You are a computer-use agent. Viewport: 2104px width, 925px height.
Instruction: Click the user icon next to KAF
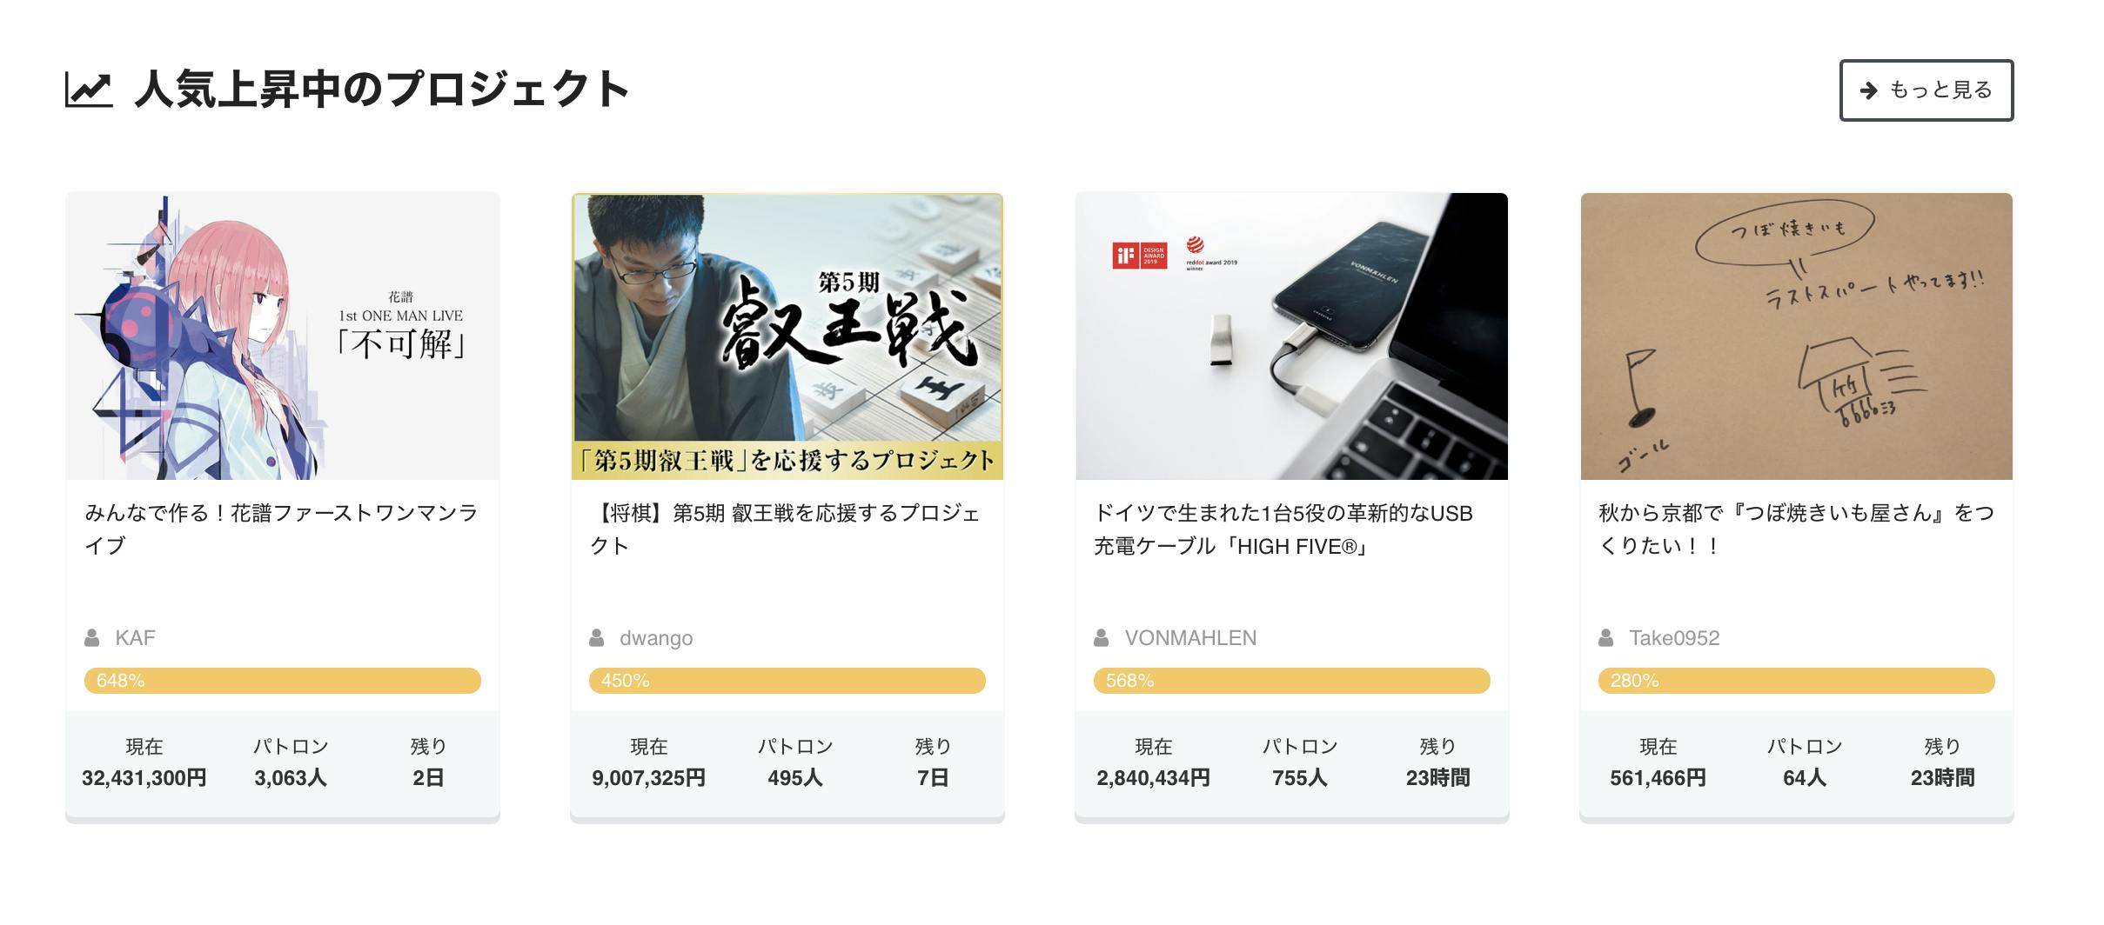(x=91, y=638)
